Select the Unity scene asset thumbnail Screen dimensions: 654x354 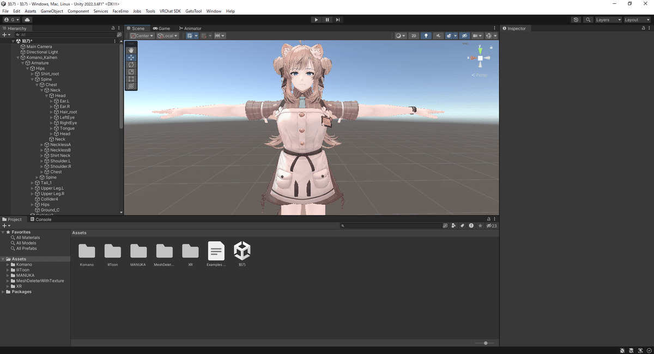point(242,251)
